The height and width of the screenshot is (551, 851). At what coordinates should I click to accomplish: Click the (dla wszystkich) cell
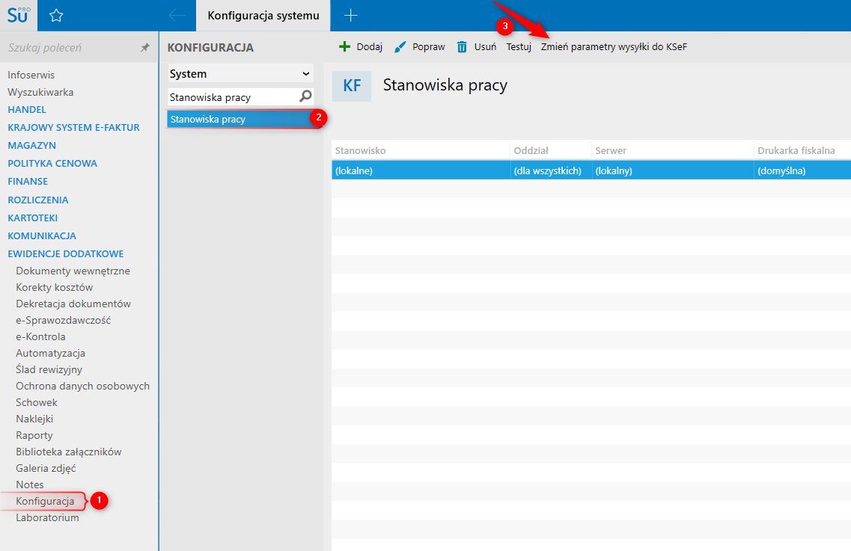551,170
